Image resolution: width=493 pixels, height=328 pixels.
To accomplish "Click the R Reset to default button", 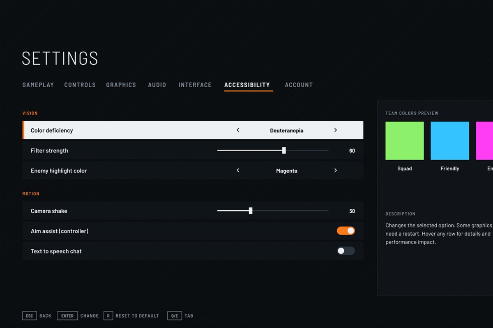I will [x=131, y=316].
